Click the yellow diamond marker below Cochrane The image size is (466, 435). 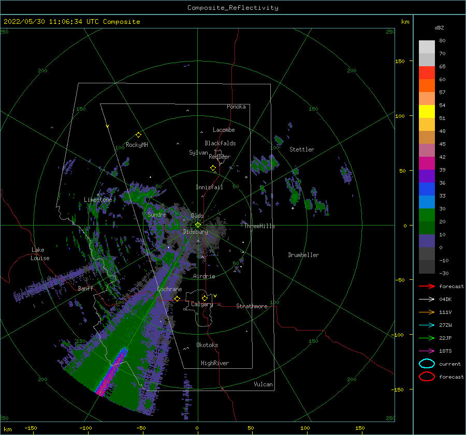(177, 298)
